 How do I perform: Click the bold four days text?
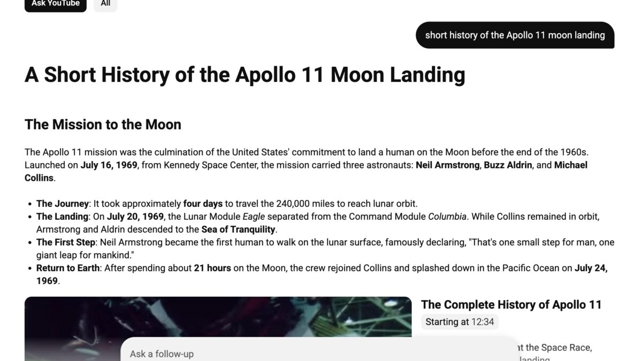pyautogui.click(x=203, y=204)
